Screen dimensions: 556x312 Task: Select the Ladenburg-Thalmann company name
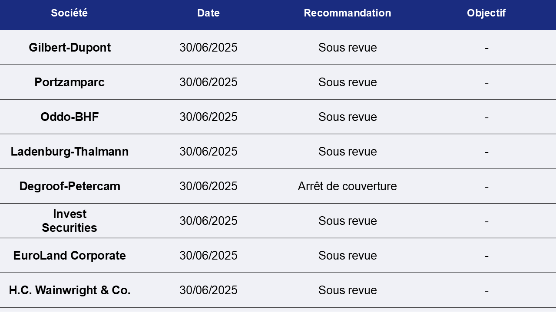click(69, 152)
